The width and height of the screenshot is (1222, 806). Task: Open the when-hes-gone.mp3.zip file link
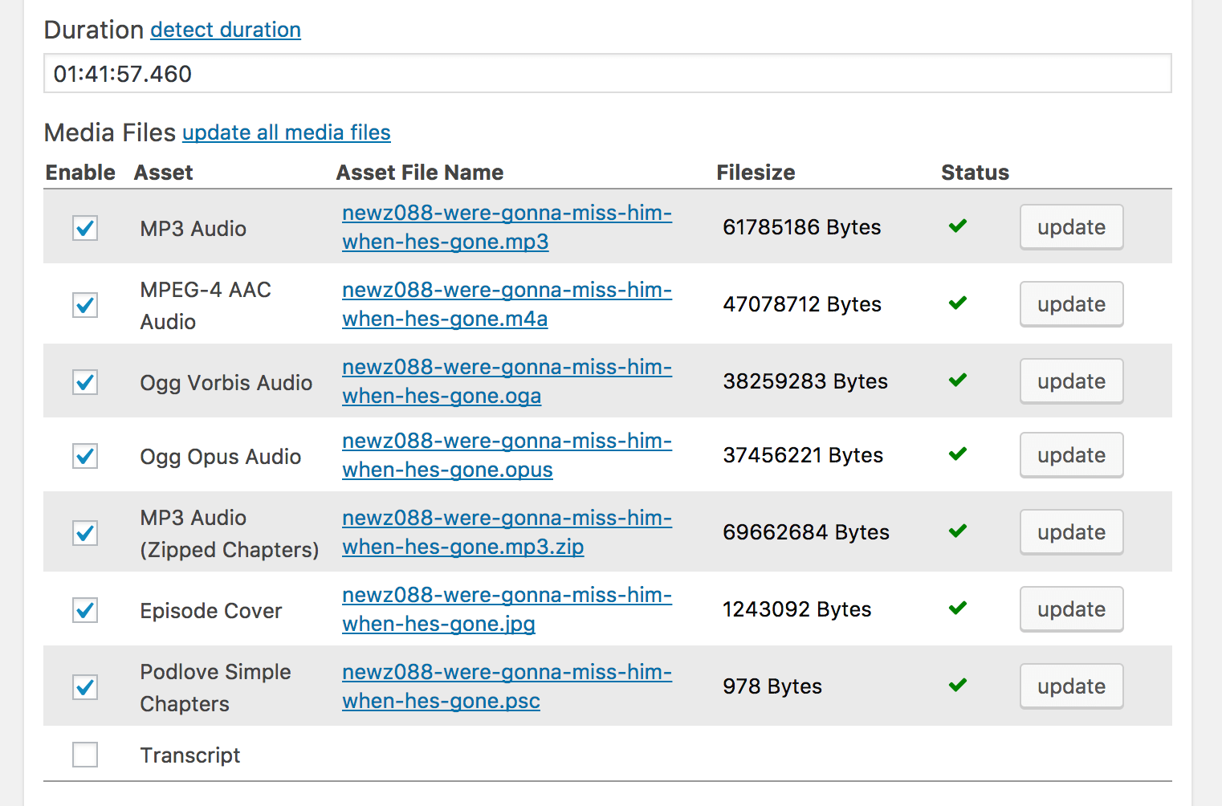[507, 532]
